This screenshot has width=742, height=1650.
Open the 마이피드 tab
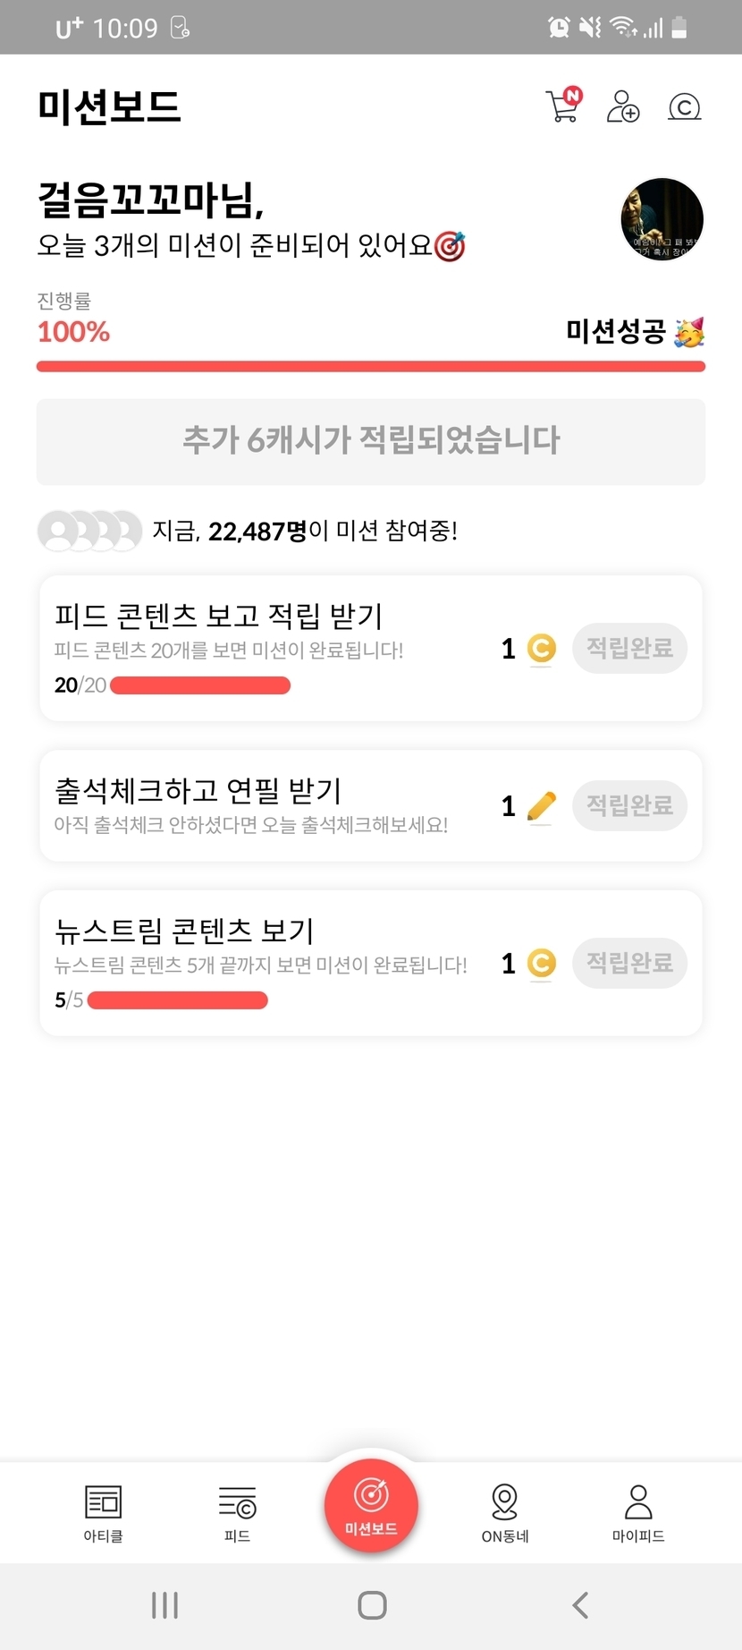pos(638,1513)
